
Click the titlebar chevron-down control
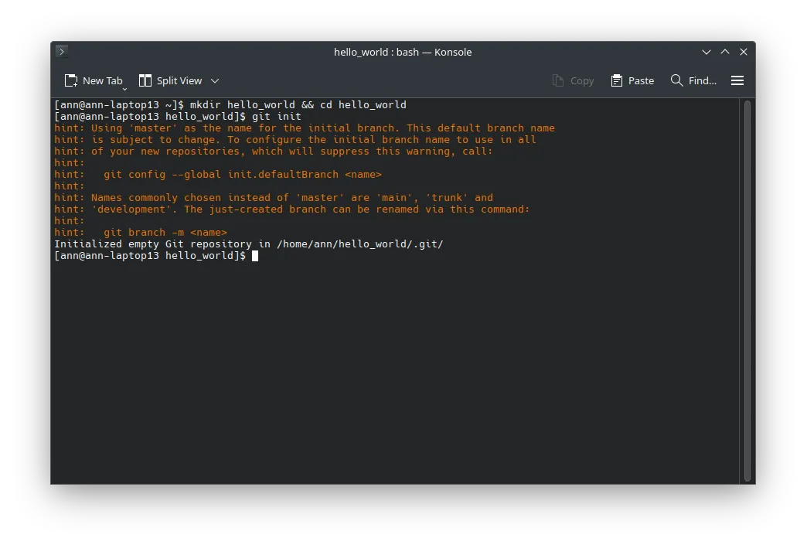706,52
